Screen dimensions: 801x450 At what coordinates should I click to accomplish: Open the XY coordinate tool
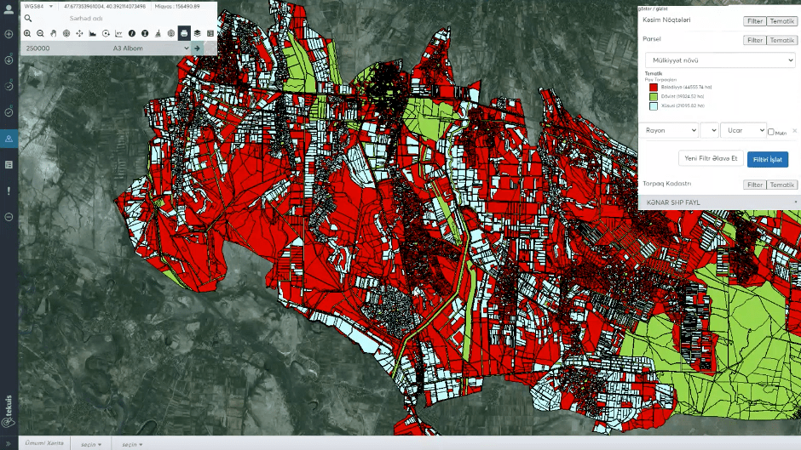118,33
